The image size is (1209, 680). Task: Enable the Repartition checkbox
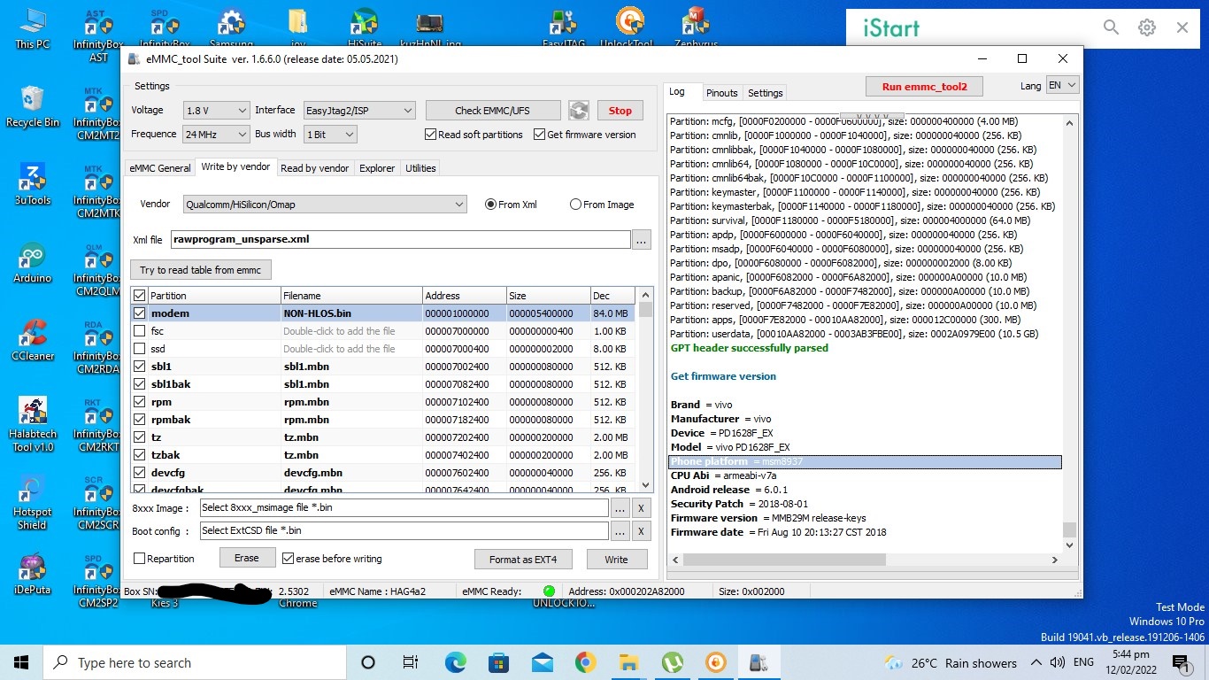pyautogui.click(x=139, y=559)
